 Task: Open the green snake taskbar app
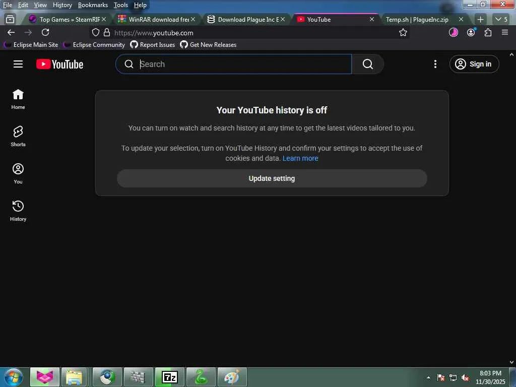tap(201, 377)
